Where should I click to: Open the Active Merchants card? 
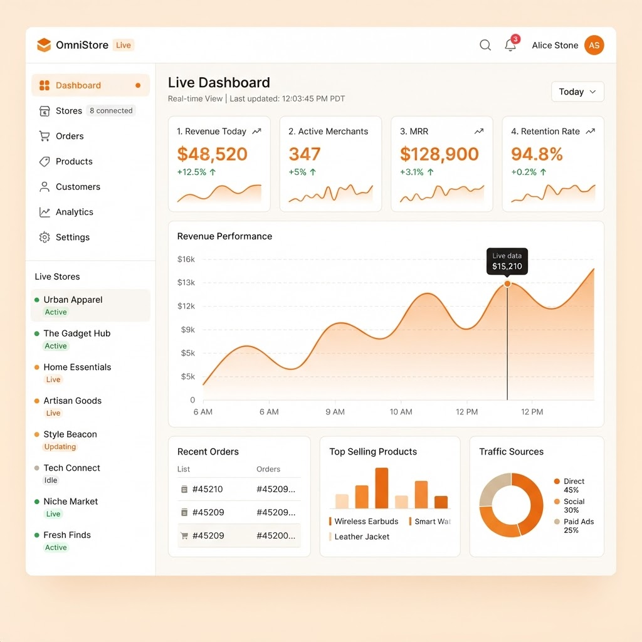(330, 164)
